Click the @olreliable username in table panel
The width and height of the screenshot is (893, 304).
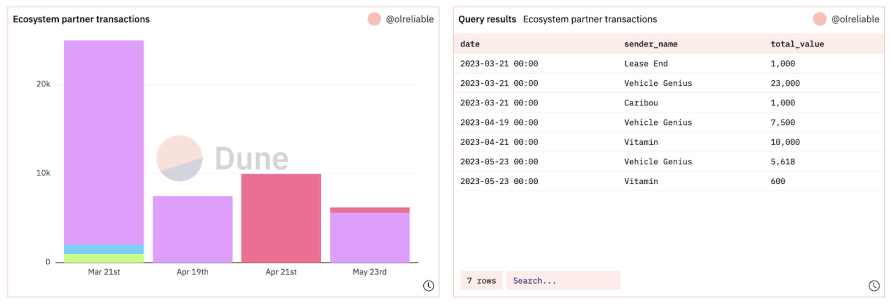click(855, 19)
